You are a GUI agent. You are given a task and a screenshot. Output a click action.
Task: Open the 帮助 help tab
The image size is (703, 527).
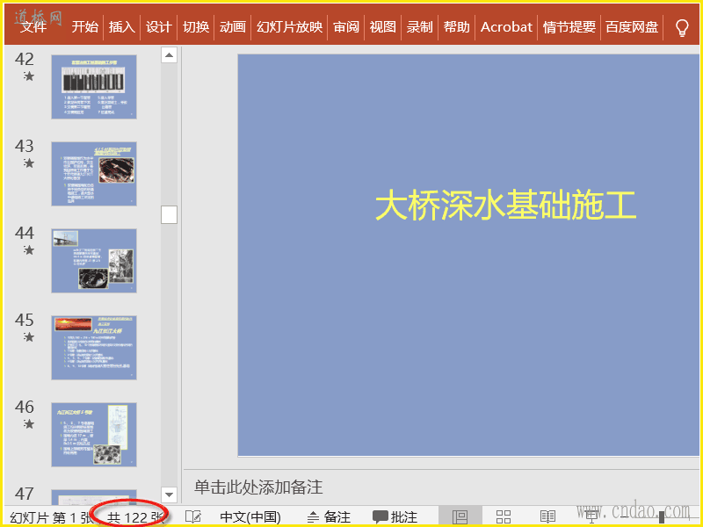click(456, 27)
